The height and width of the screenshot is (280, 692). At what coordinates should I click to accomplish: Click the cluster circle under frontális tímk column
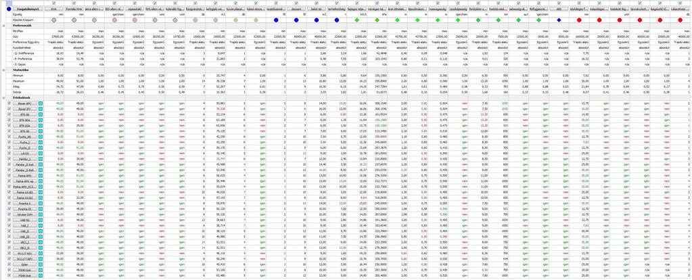click(x=74, y=20)
